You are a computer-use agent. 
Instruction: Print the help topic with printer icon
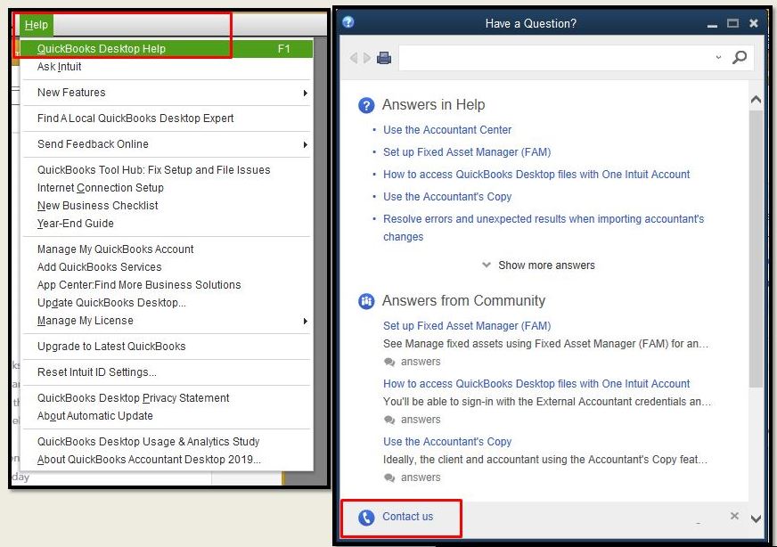point(384,58)
